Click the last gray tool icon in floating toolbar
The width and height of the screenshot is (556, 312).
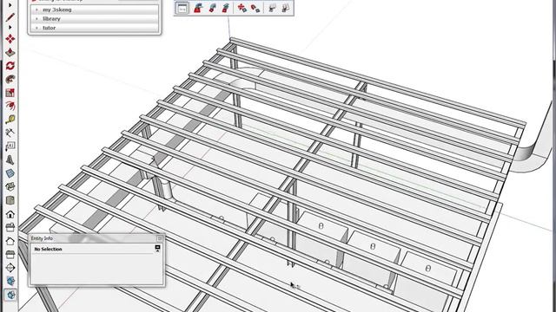[286, 8]
